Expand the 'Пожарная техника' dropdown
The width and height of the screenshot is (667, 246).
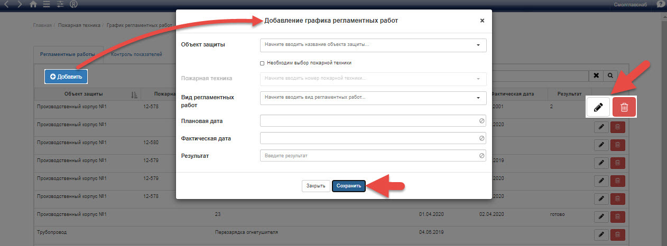(373, 79)
